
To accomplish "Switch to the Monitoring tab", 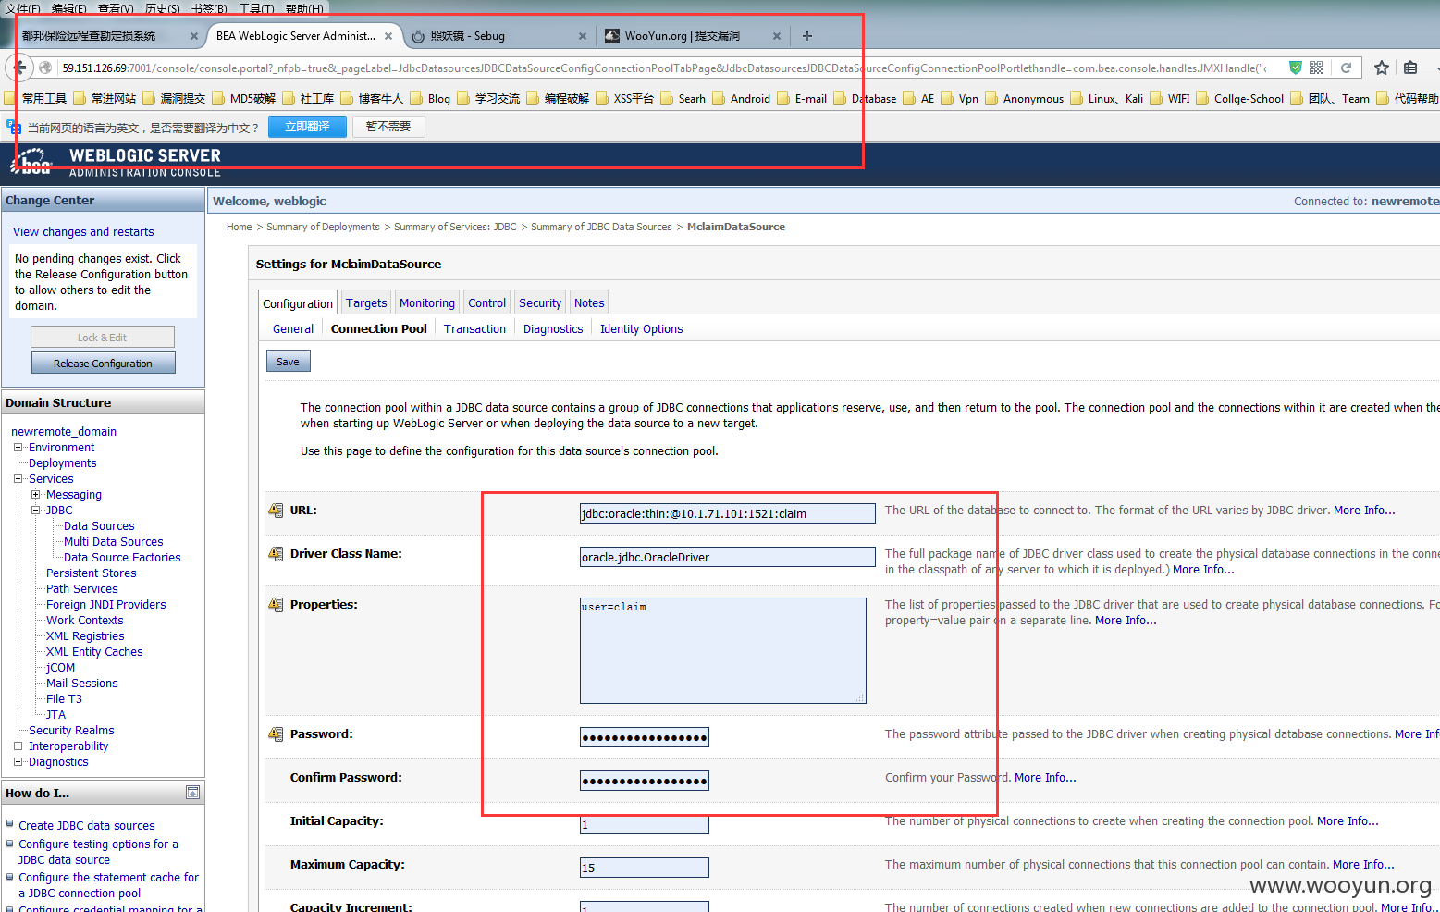I will tap(427, 302).
